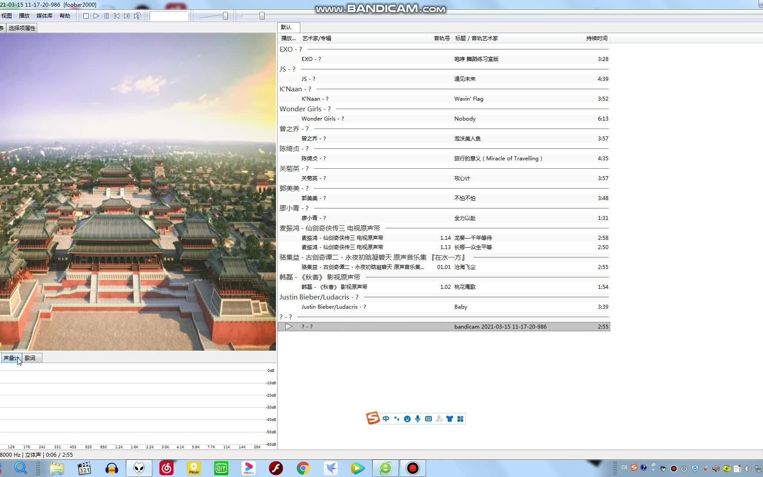Click the Bandicam record taskbar icon
Viewport: 763px width, 477px height.
tap(413, 468)
